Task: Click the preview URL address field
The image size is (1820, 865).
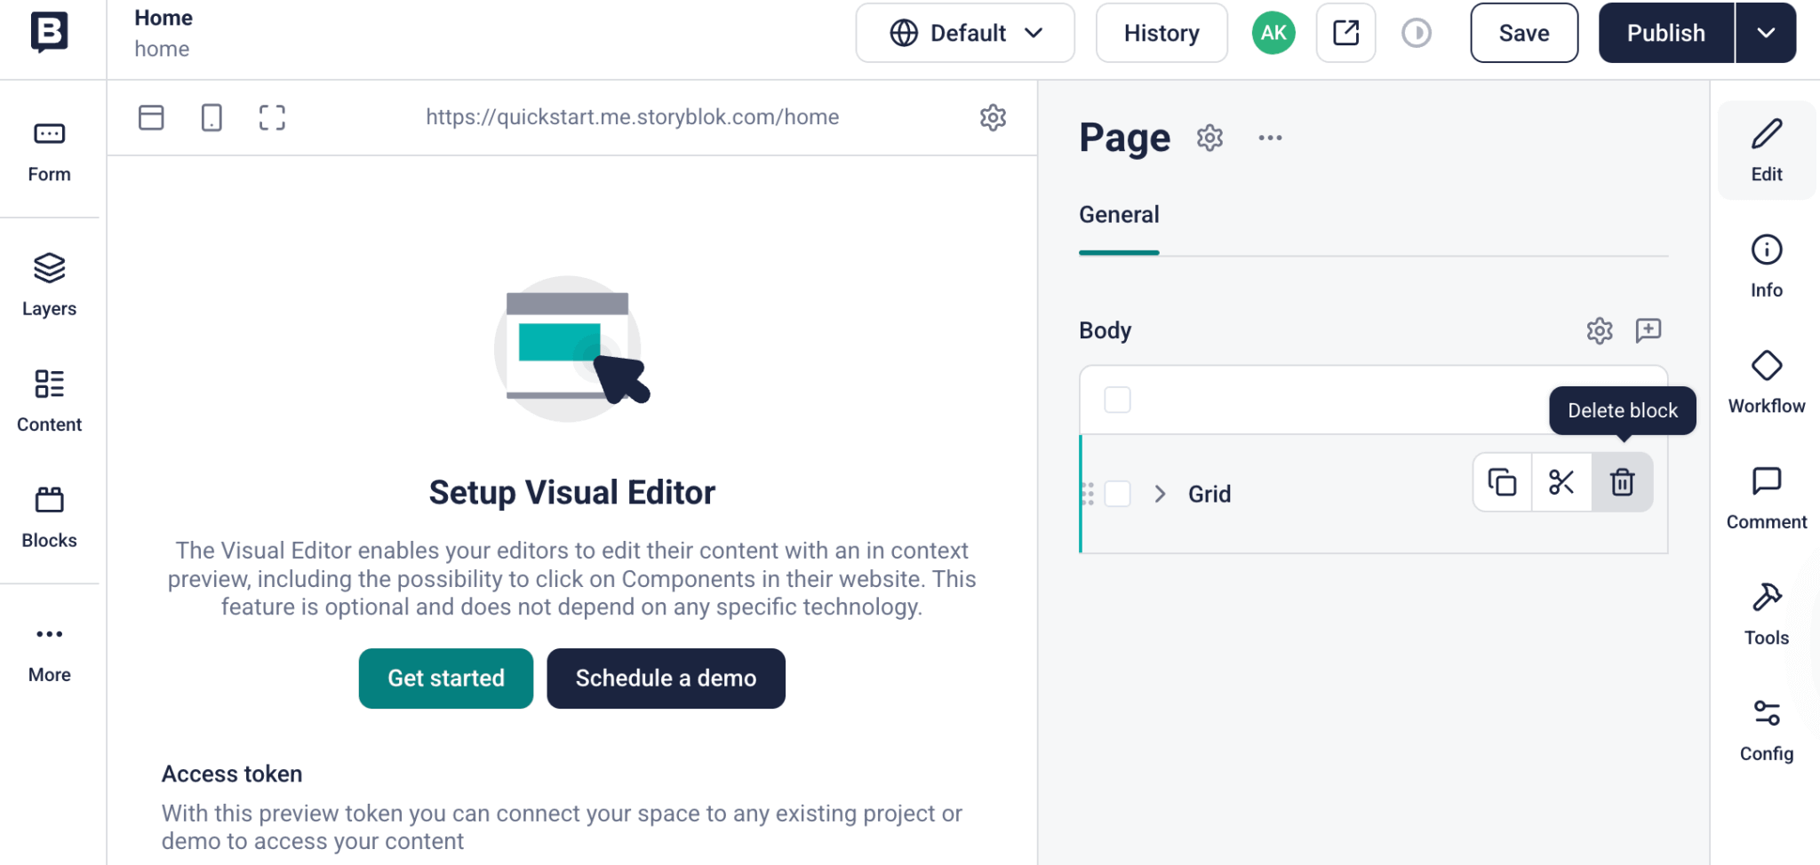Action: tap(632, 117)
